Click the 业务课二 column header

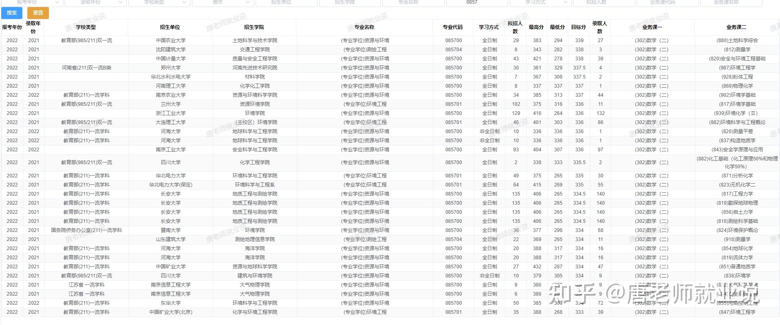coord(737,27)
